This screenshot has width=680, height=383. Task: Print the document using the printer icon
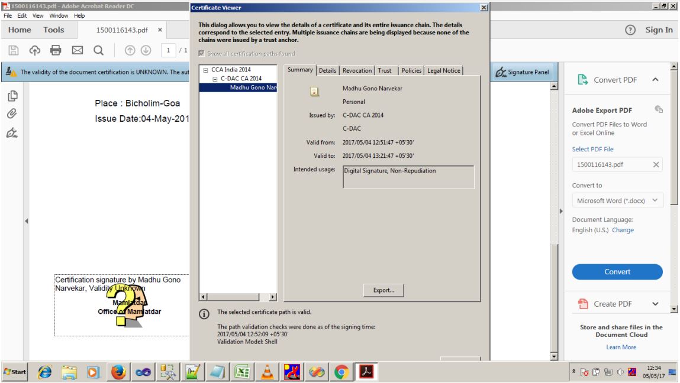click(x=56, y=50)
